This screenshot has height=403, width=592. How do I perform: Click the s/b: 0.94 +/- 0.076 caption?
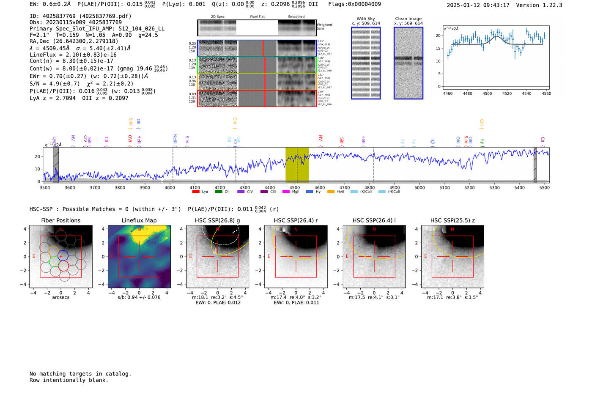139,297
